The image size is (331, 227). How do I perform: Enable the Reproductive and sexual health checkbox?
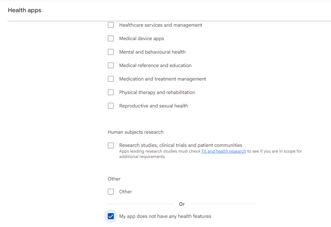click(x=111, y=106)
